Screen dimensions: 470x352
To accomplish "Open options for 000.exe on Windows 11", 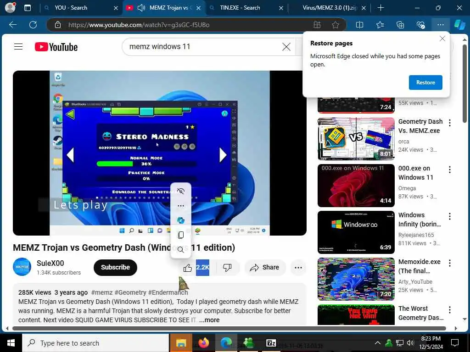I will 450,170.
